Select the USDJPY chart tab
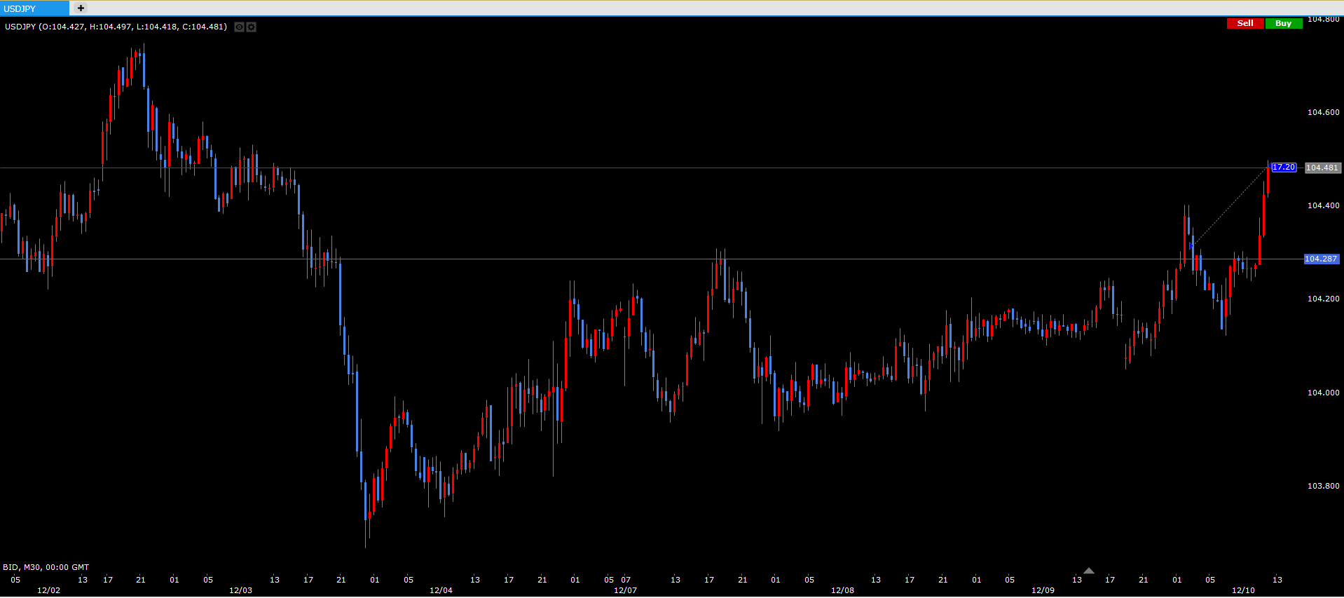This screenshot has width=1344, height=598. pos(34,8)
